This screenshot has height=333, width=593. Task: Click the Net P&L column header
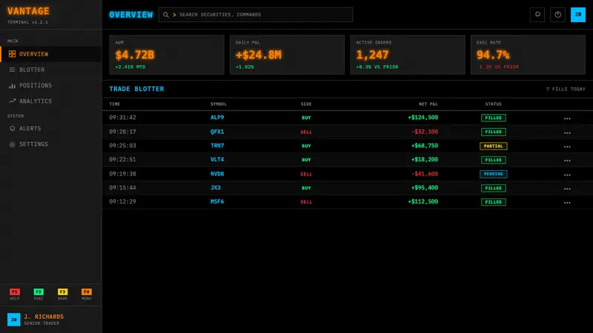(428, 104)
